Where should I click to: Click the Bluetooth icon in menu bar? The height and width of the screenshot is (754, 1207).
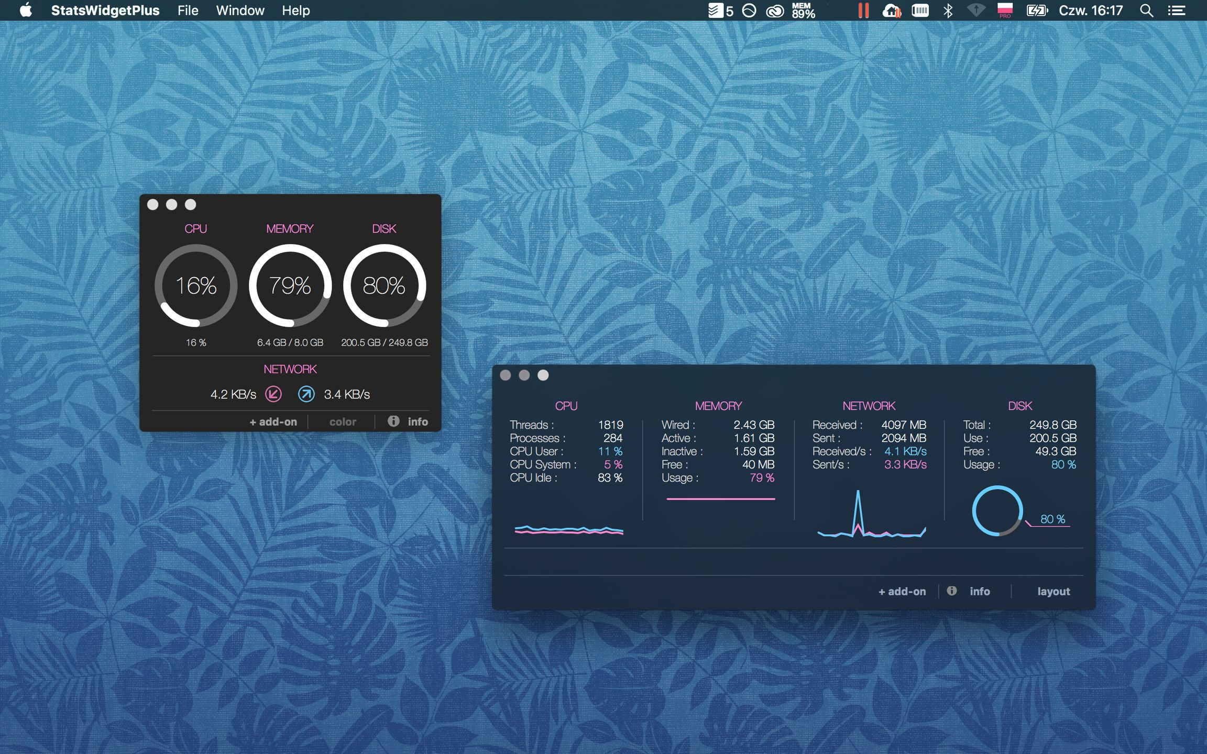pyautogui.click(x=948, y=10)
